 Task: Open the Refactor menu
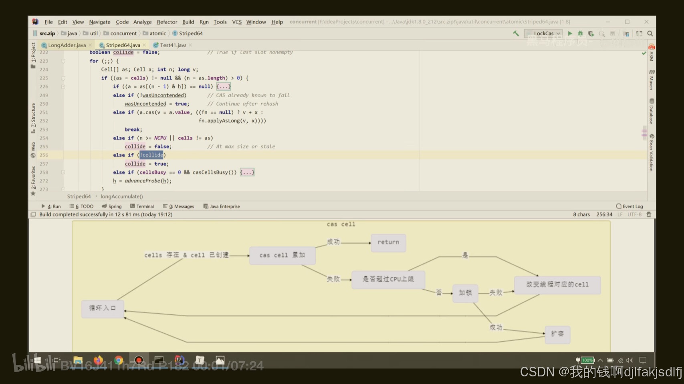167,22
